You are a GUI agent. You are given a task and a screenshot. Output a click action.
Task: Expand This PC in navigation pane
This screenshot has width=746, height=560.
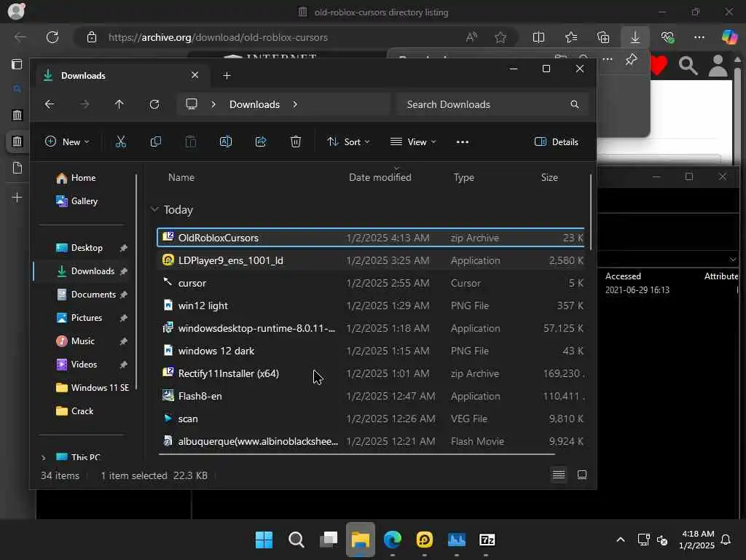tap(43, 458)
